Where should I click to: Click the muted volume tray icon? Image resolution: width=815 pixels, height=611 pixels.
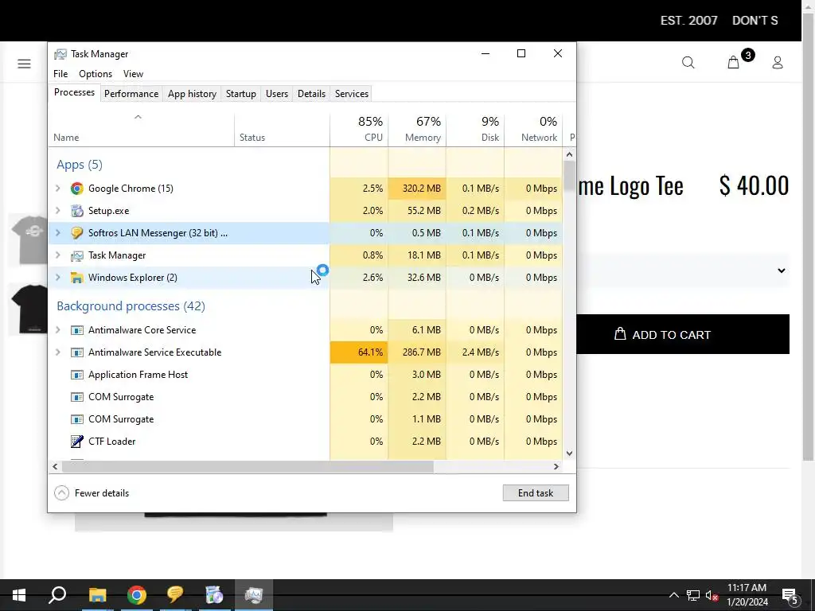(x=712, y=595)
